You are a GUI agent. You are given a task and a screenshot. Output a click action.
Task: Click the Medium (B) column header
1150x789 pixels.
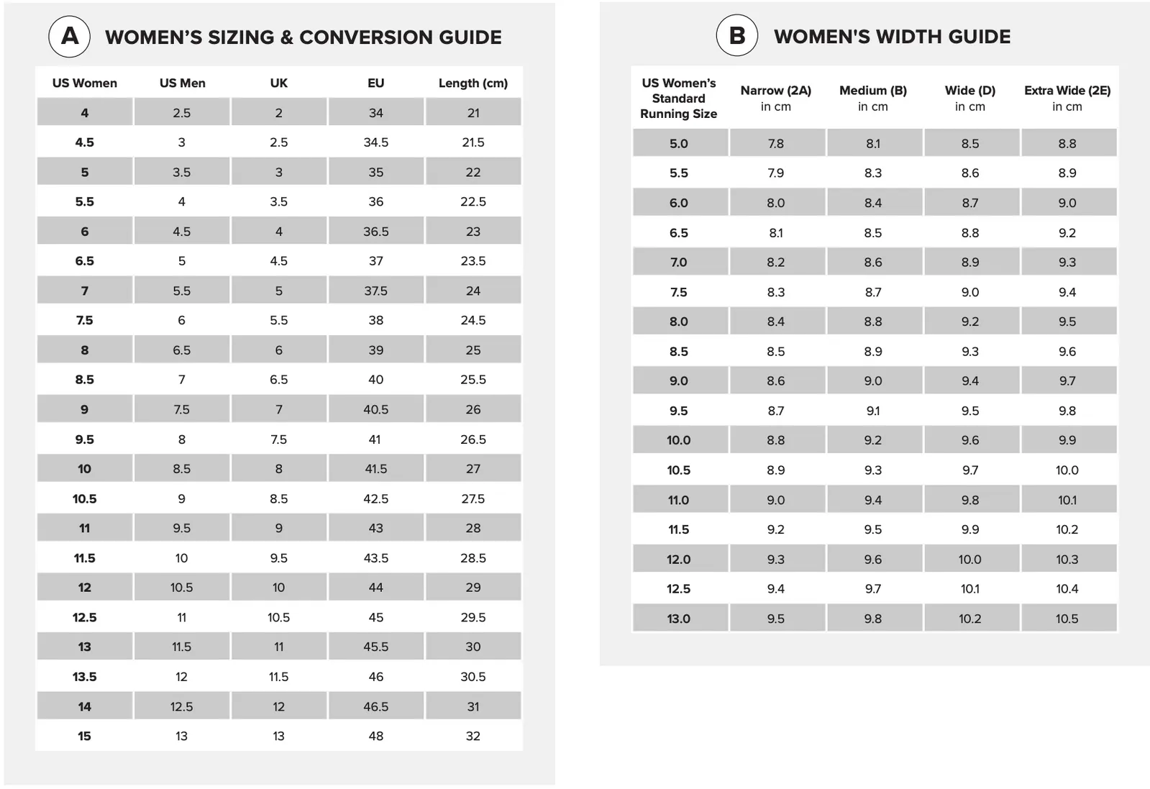873,98
